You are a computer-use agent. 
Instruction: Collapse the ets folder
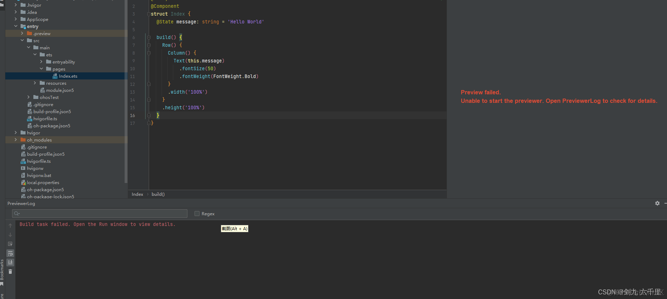click(x=35, y=55)
